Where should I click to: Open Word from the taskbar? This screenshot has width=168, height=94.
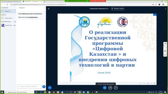point(88,92)
